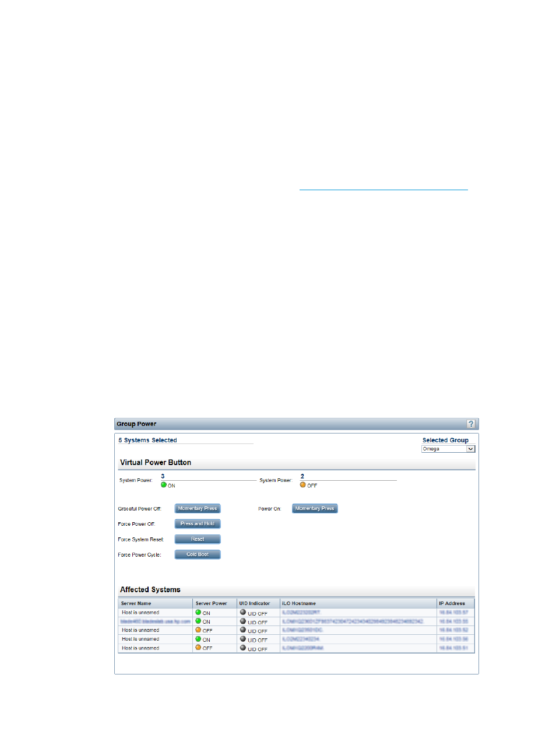Image resolution: width=556 pixels, height=741 pixels.
Task: Click the UID OFF icon in first table row
Action: tap(243, 613)
